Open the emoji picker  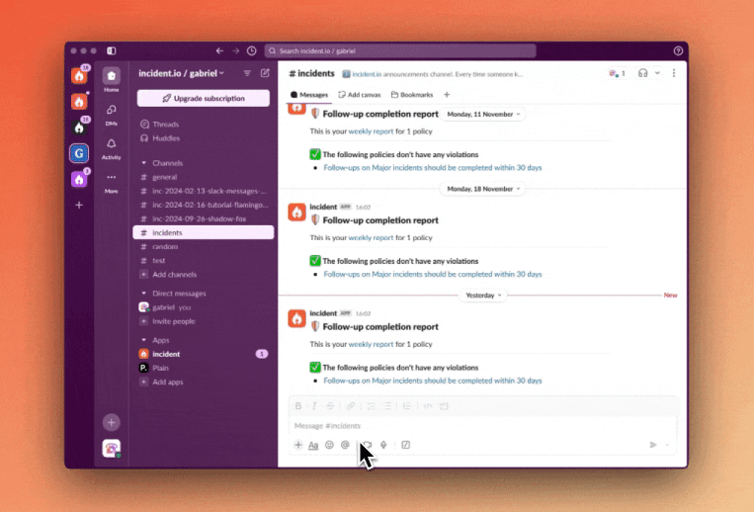(329, 445)
